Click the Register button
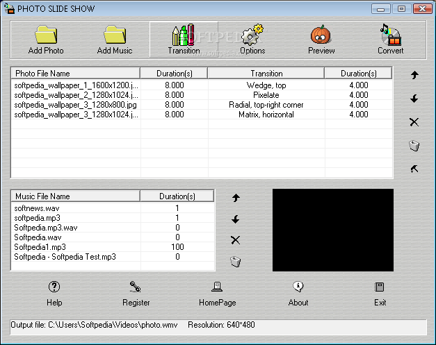Image resolution: width=436 pixels, height=345 pixels. point(136,294)
